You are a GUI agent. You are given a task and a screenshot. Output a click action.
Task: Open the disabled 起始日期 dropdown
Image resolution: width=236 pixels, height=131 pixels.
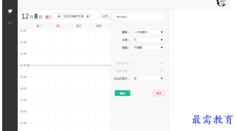tap(148, 63)
